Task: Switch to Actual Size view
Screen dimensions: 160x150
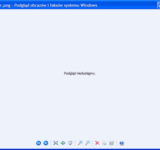Action: click(63, 143)
